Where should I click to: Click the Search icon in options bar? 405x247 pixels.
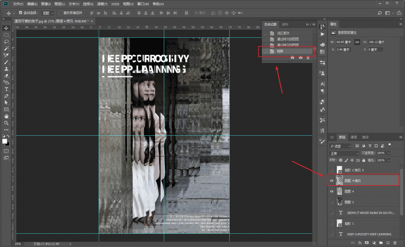379,13
